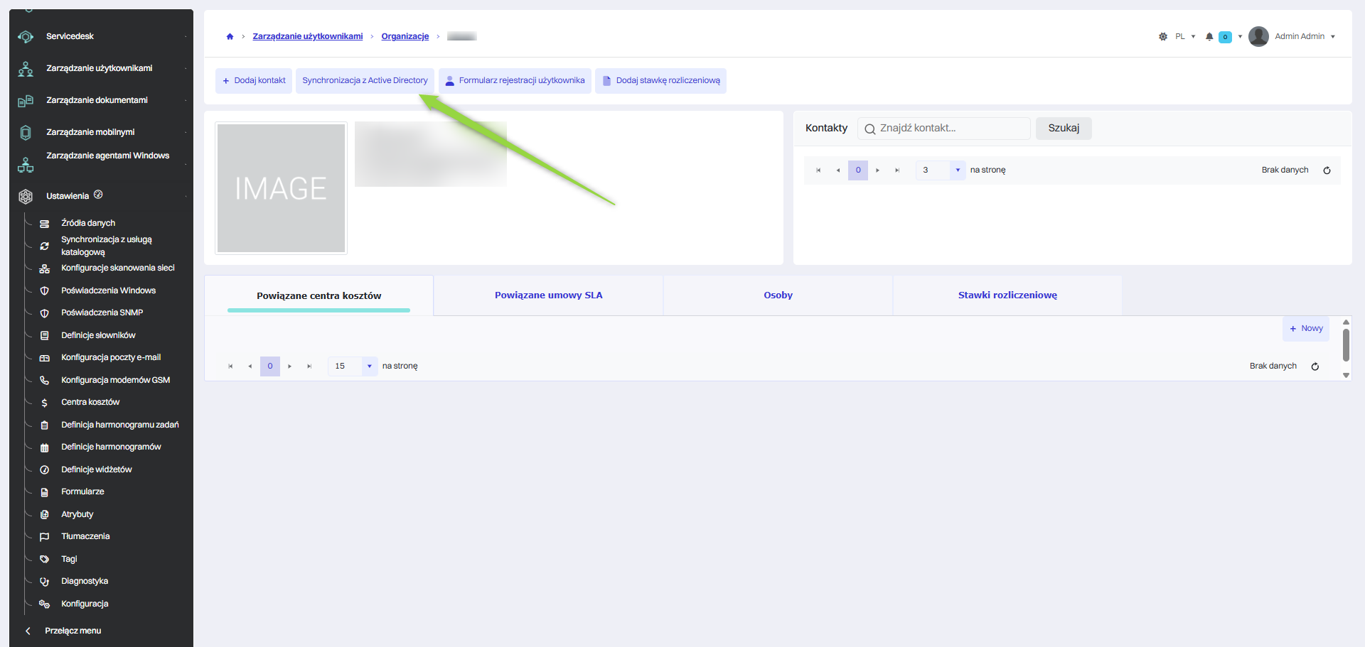1365x647 pixels.
Task: Click the theme gear icon near PL
Action: click(x=1163, y=37)
